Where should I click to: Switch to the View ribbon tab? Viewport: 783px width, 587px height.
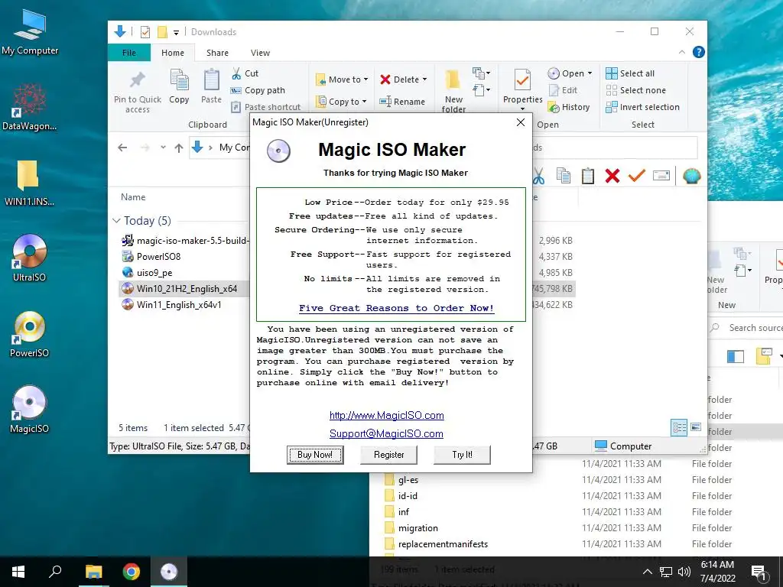(x=260, y=53)
